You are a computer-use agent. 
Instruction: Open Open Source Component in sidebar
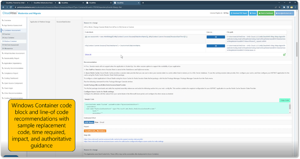pos(13,83)
